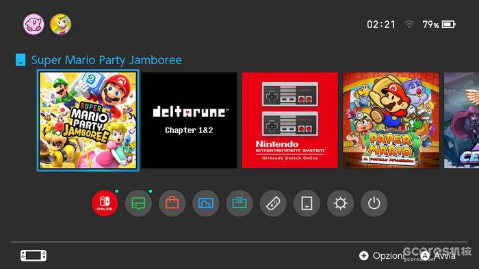This screenshot has height=269, width=479.
Task: Select the Kirby user profile avatar
Action: [34, 25]
